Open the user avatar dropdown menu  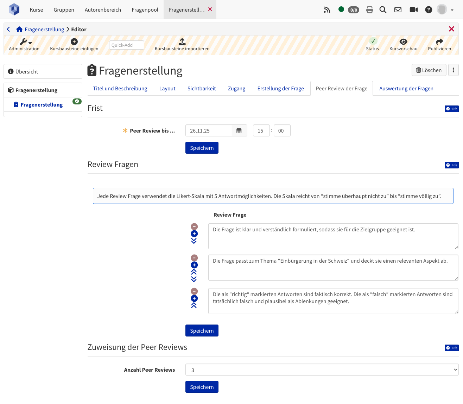pyautogui.click(x=445, y=10)
